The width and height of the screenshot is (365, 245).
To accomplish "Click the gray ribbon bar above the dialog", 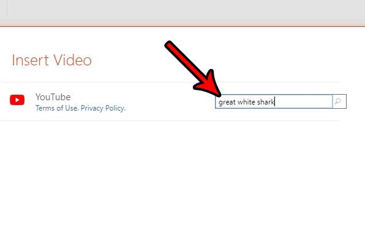I will pos(182,10).
